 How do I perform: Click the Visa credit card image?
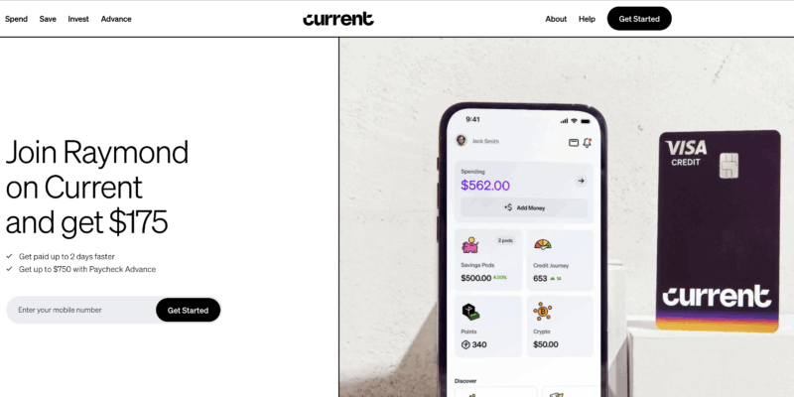(718, 231)
